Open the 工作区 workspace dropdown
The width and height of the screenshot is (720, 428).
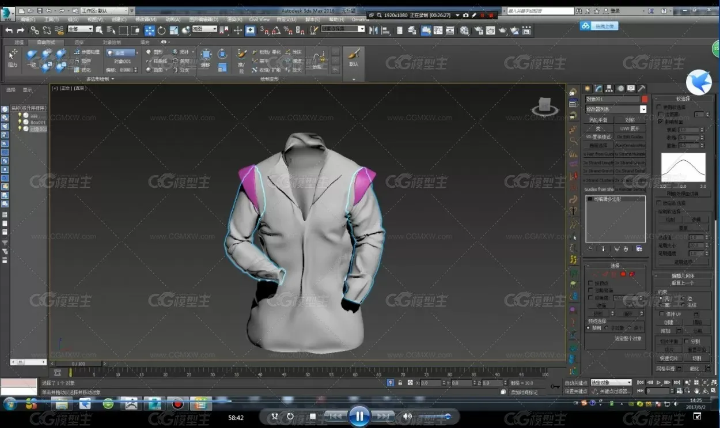[x=104, y=10]
